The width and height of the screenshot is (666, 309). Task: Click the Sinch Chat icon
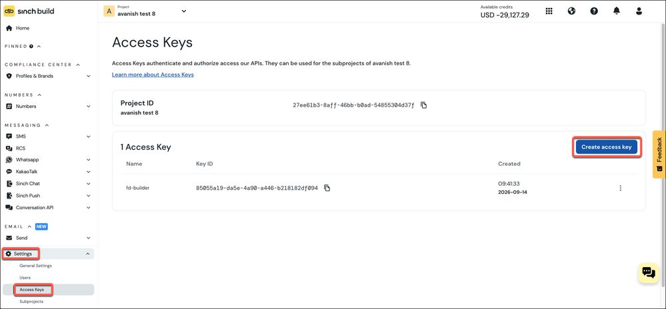(9, 183)
